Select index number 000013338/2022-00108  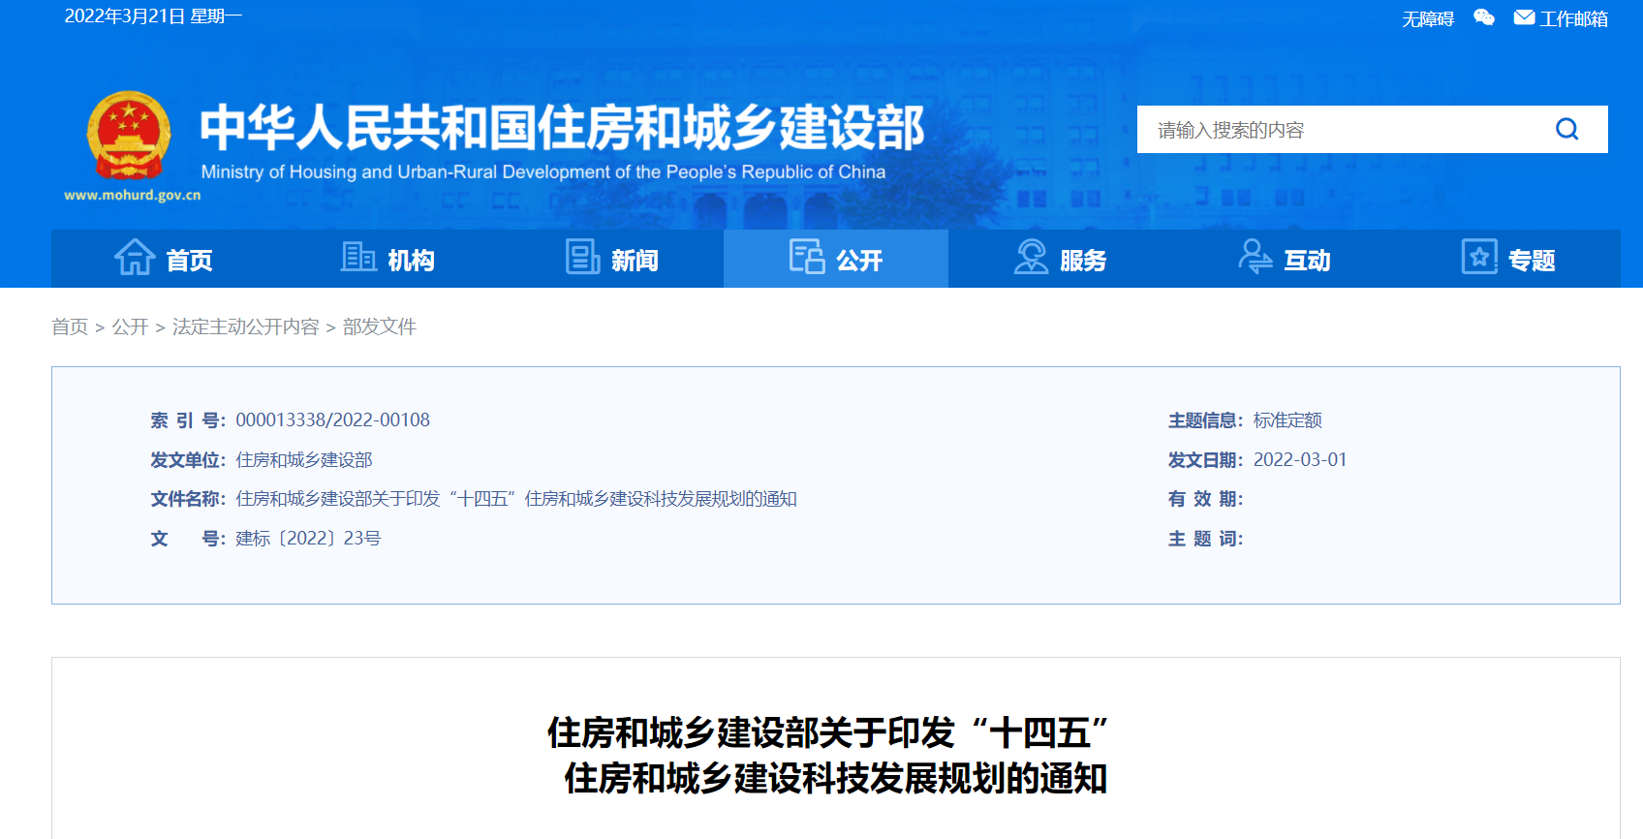click(x=332, y=419)
